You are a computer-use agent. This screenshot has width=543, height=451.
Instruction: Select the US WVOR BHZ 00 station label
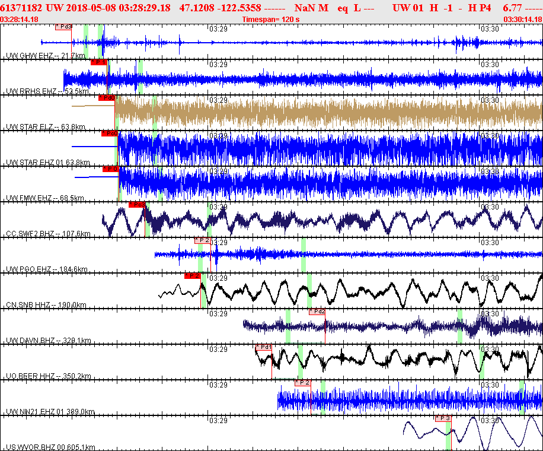pos(50,447)
